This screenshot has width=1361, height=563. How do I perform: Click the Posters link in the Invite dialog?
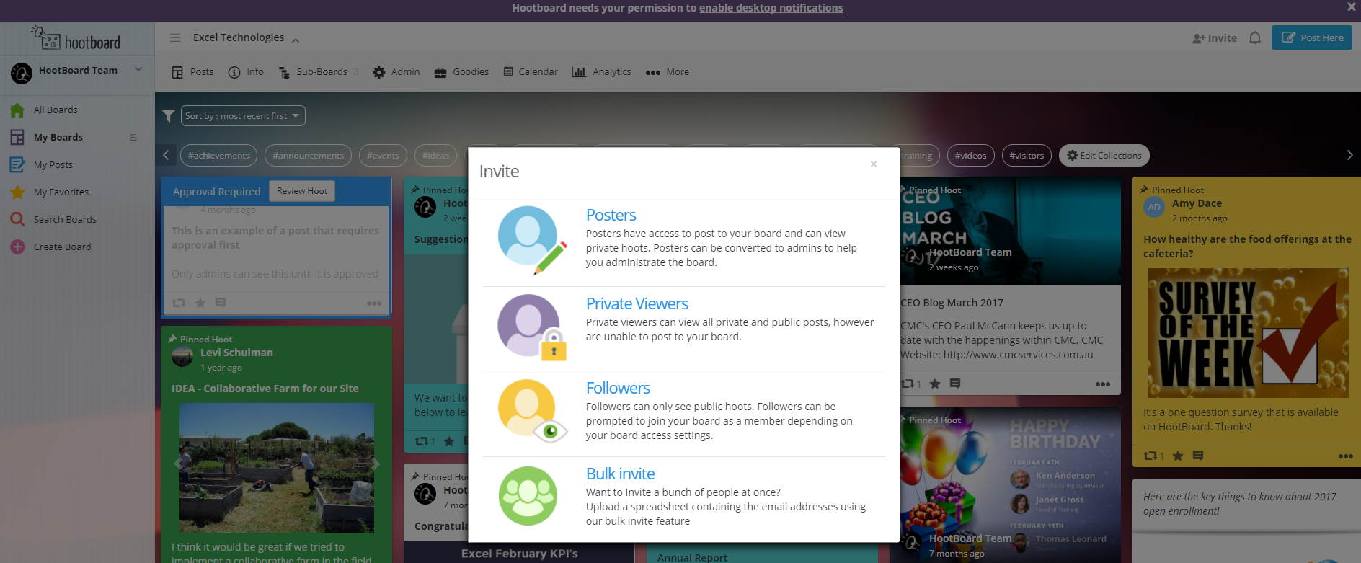(611, 215)
